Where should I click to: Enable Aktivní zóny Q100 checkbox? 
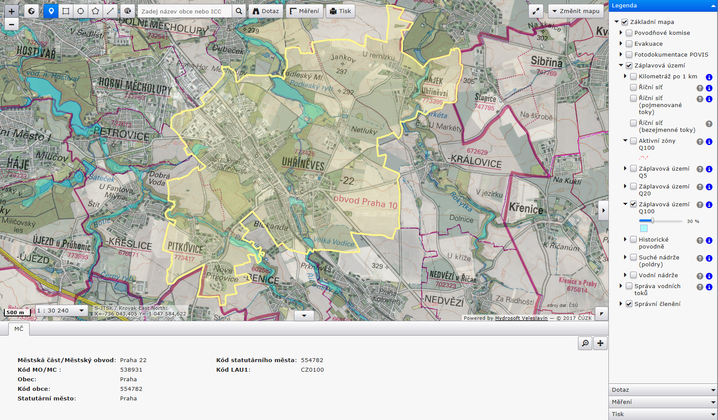[633, 141]
